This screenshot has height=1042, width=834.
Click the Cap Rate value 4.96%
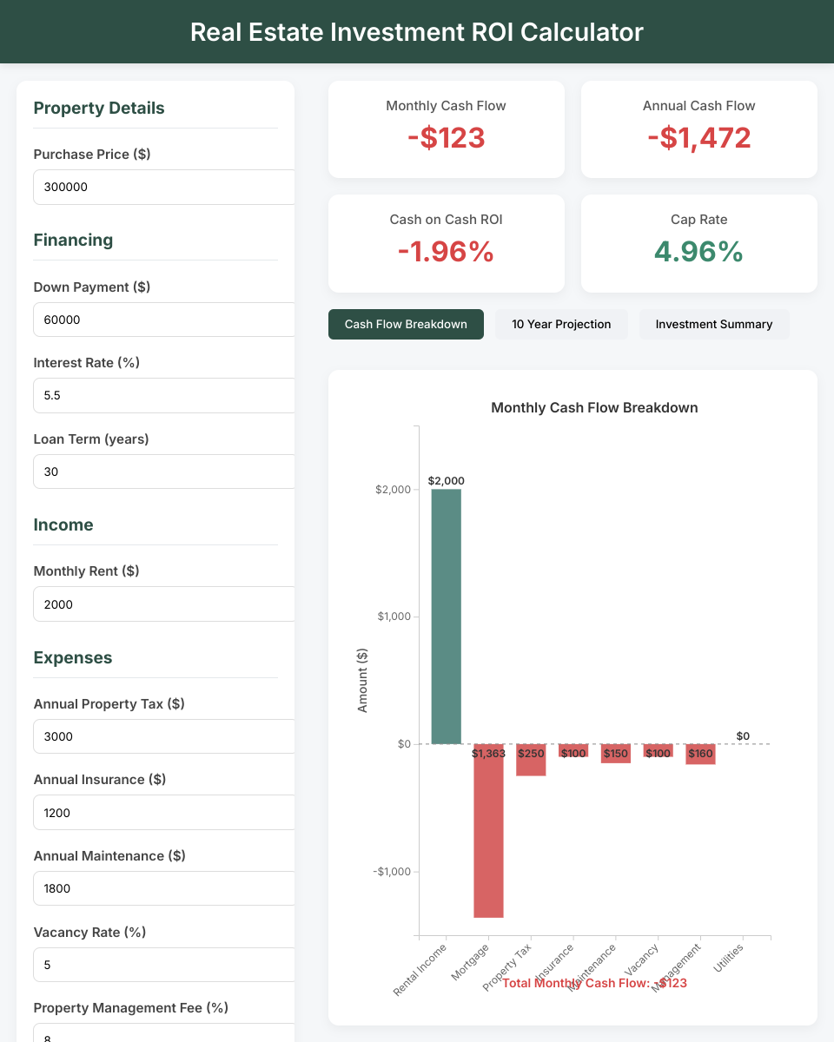pyautogui.click(x=699, y=251)
